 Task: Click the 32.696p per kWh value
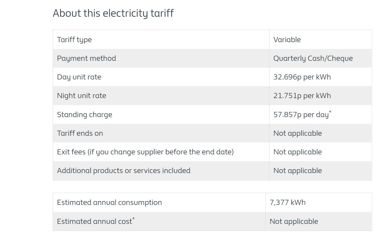point(302,77)
